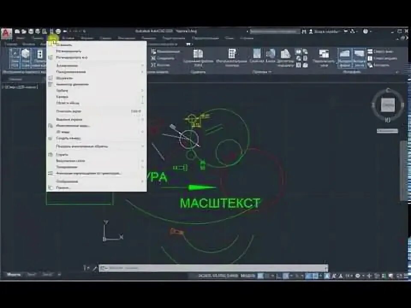Select the Save icon on Quick Access Toolbar
This screenshot has width=411, height=308.
(31, 31)
